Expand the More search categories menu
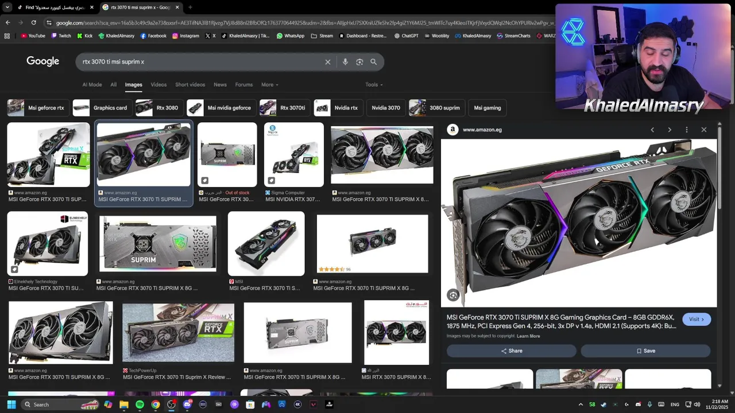Viewport: 735px width, 413px height. pos(269,84)
